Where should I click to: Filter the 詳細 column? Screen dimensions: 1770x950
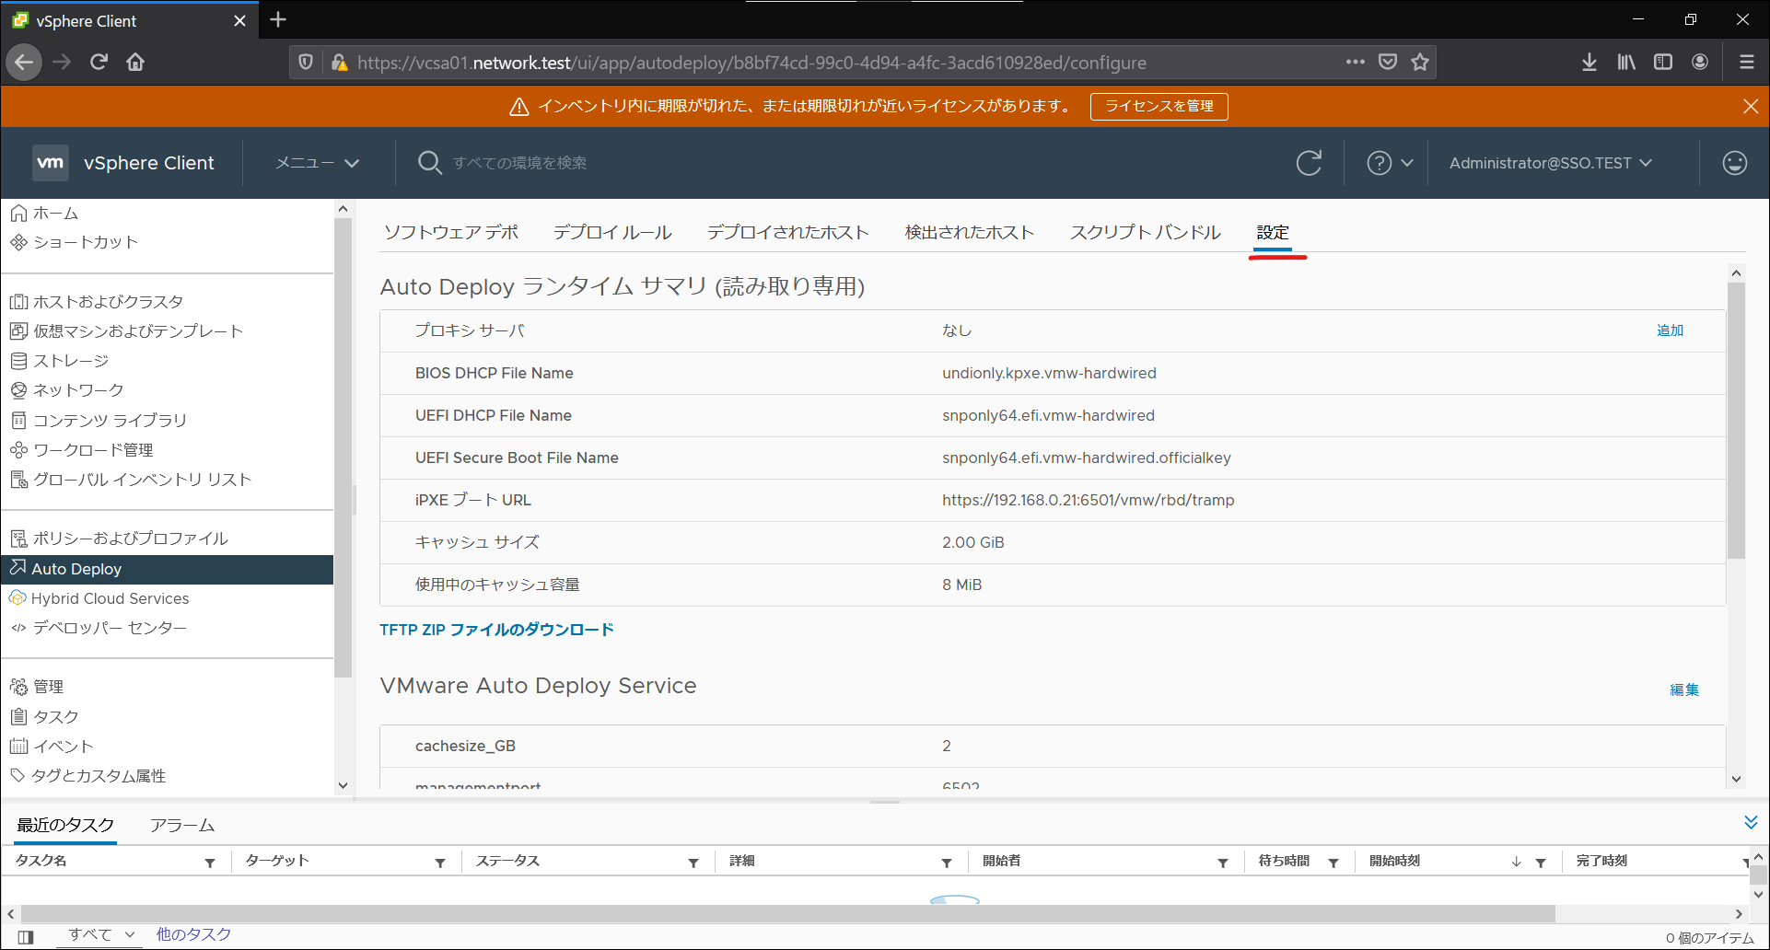pos(947,863)
